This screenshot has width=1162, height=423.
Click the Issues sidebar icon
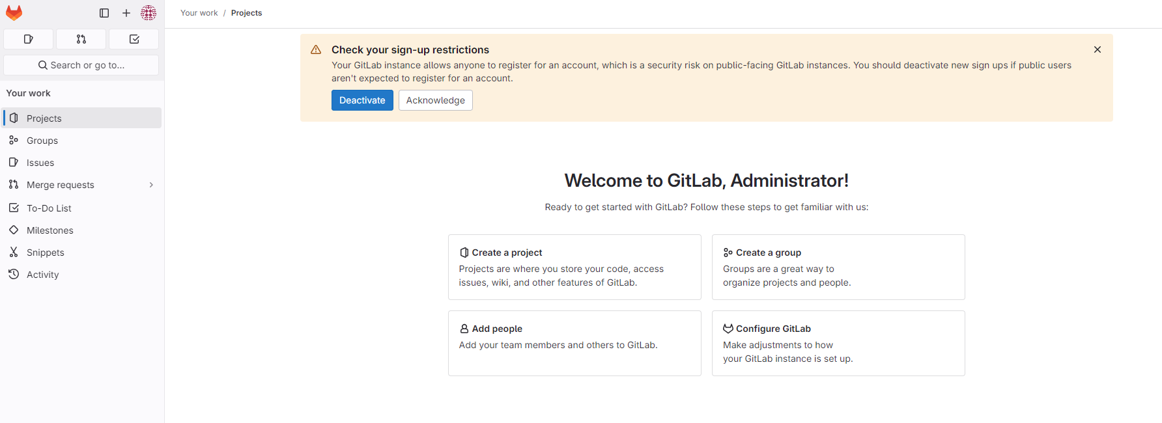(14, 162)
